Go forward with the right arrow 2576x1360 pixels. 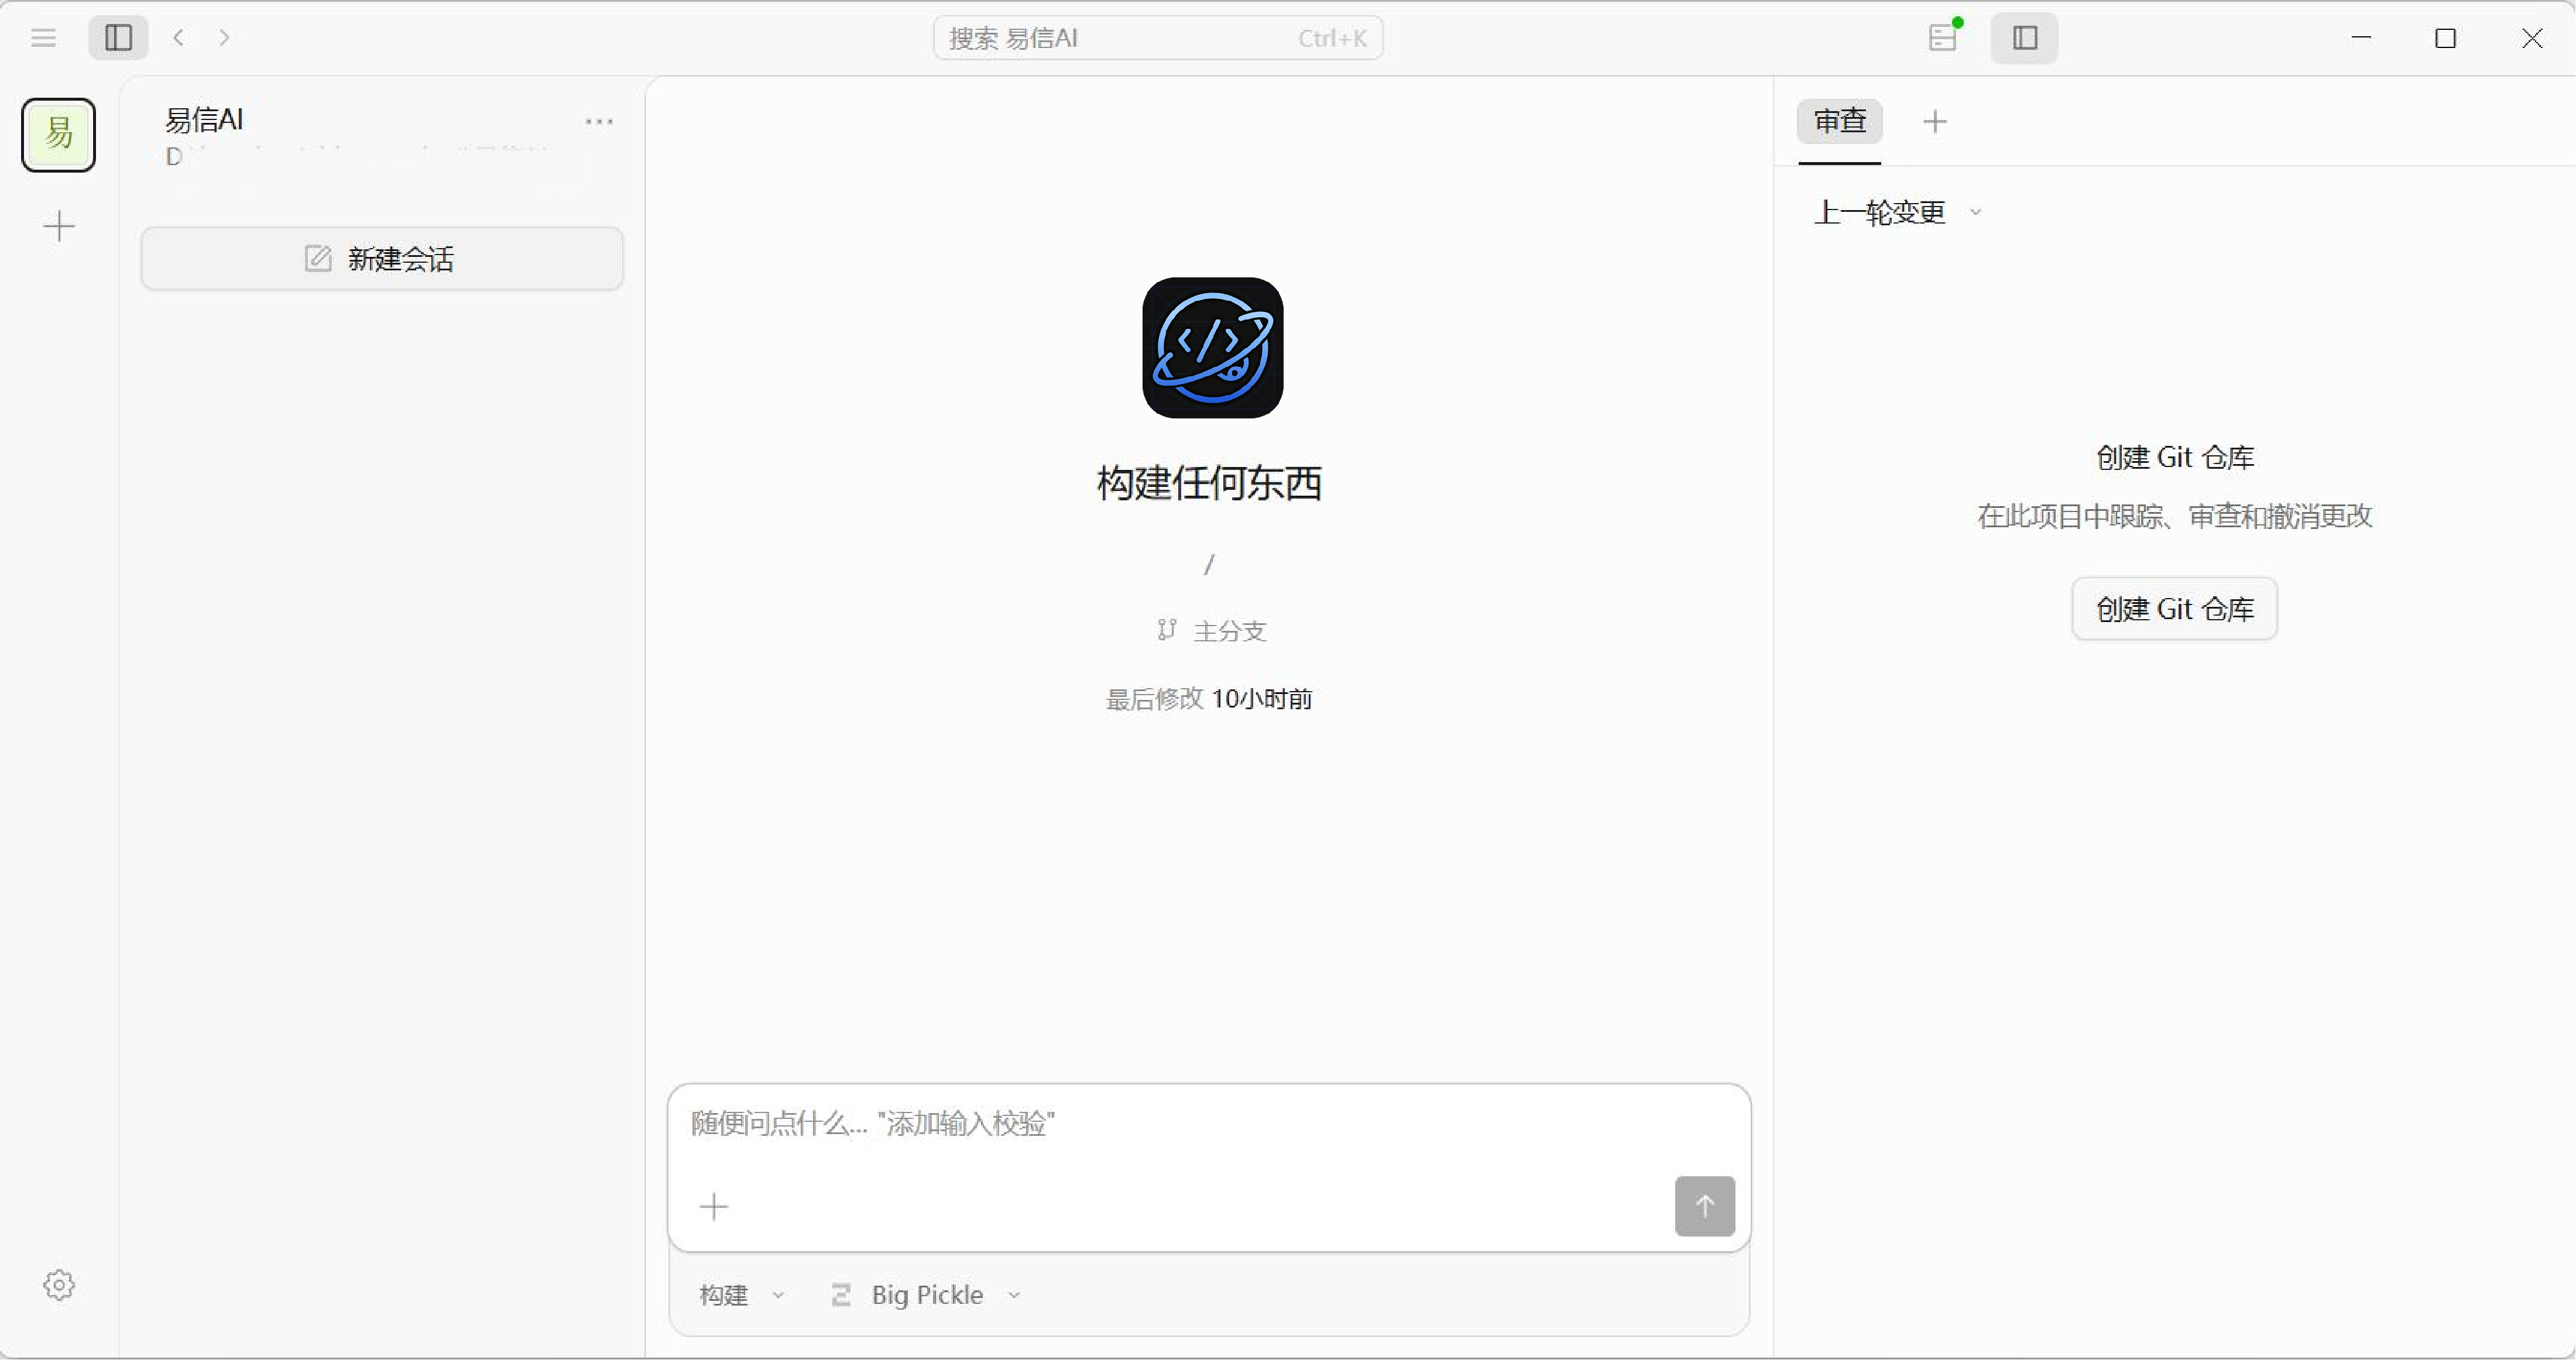tap(224, 38)
